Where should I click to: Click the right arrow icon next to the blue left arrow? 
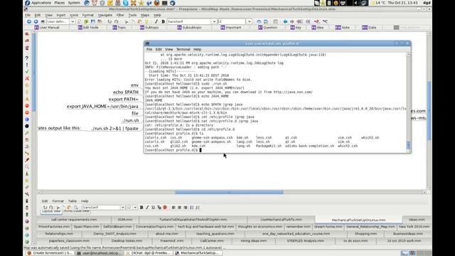pos(292,21)
